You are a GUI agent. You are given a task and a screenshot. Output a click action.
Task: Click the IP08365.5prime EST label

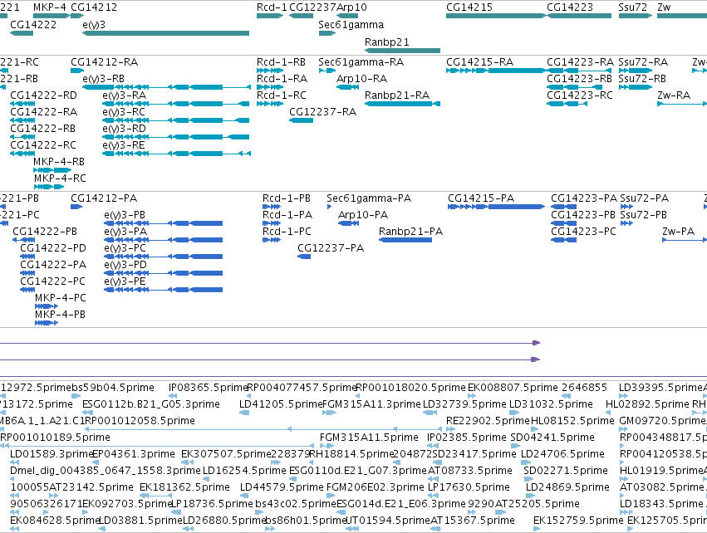[209, 388]
